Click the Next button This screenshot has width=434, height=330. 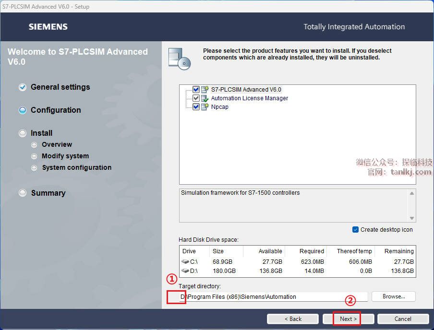pyautogui.click(x=348, y=319)
